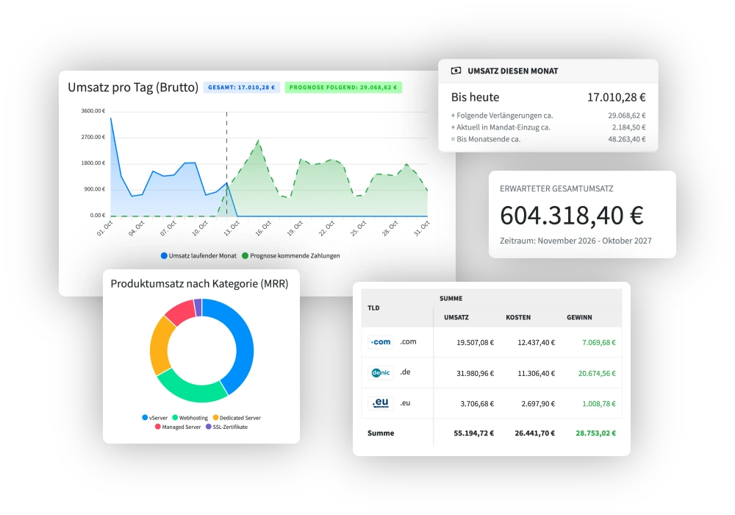The width and height of the screenshot is (735, 515).
Task: Toggle Managed Server in the donut legend
Action: 178,427
